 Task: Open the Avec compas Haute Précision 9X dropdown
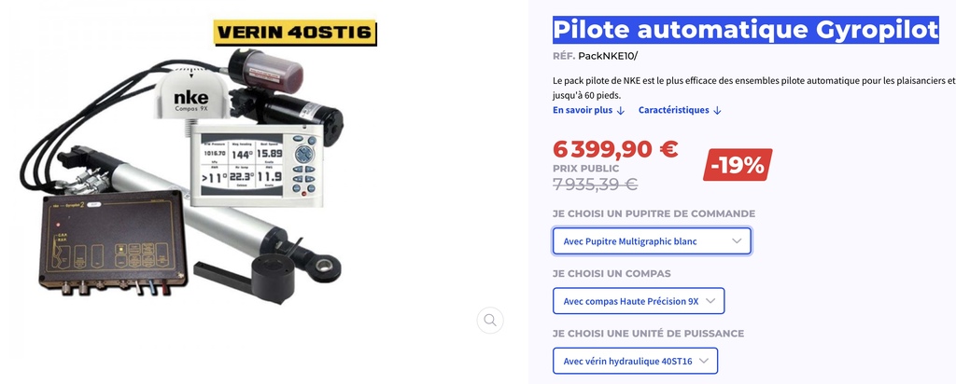pyautogui.click(x=639, y=301)
